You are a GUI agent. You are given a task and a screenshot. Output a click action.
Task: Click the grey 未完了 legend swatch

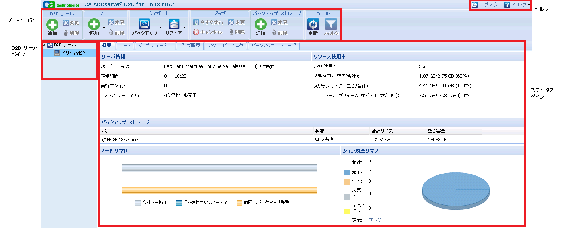[x=347, y=197]
